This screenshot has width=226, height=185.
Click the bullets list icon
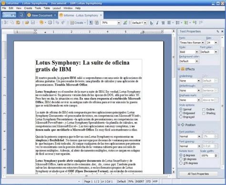point(178,23)
